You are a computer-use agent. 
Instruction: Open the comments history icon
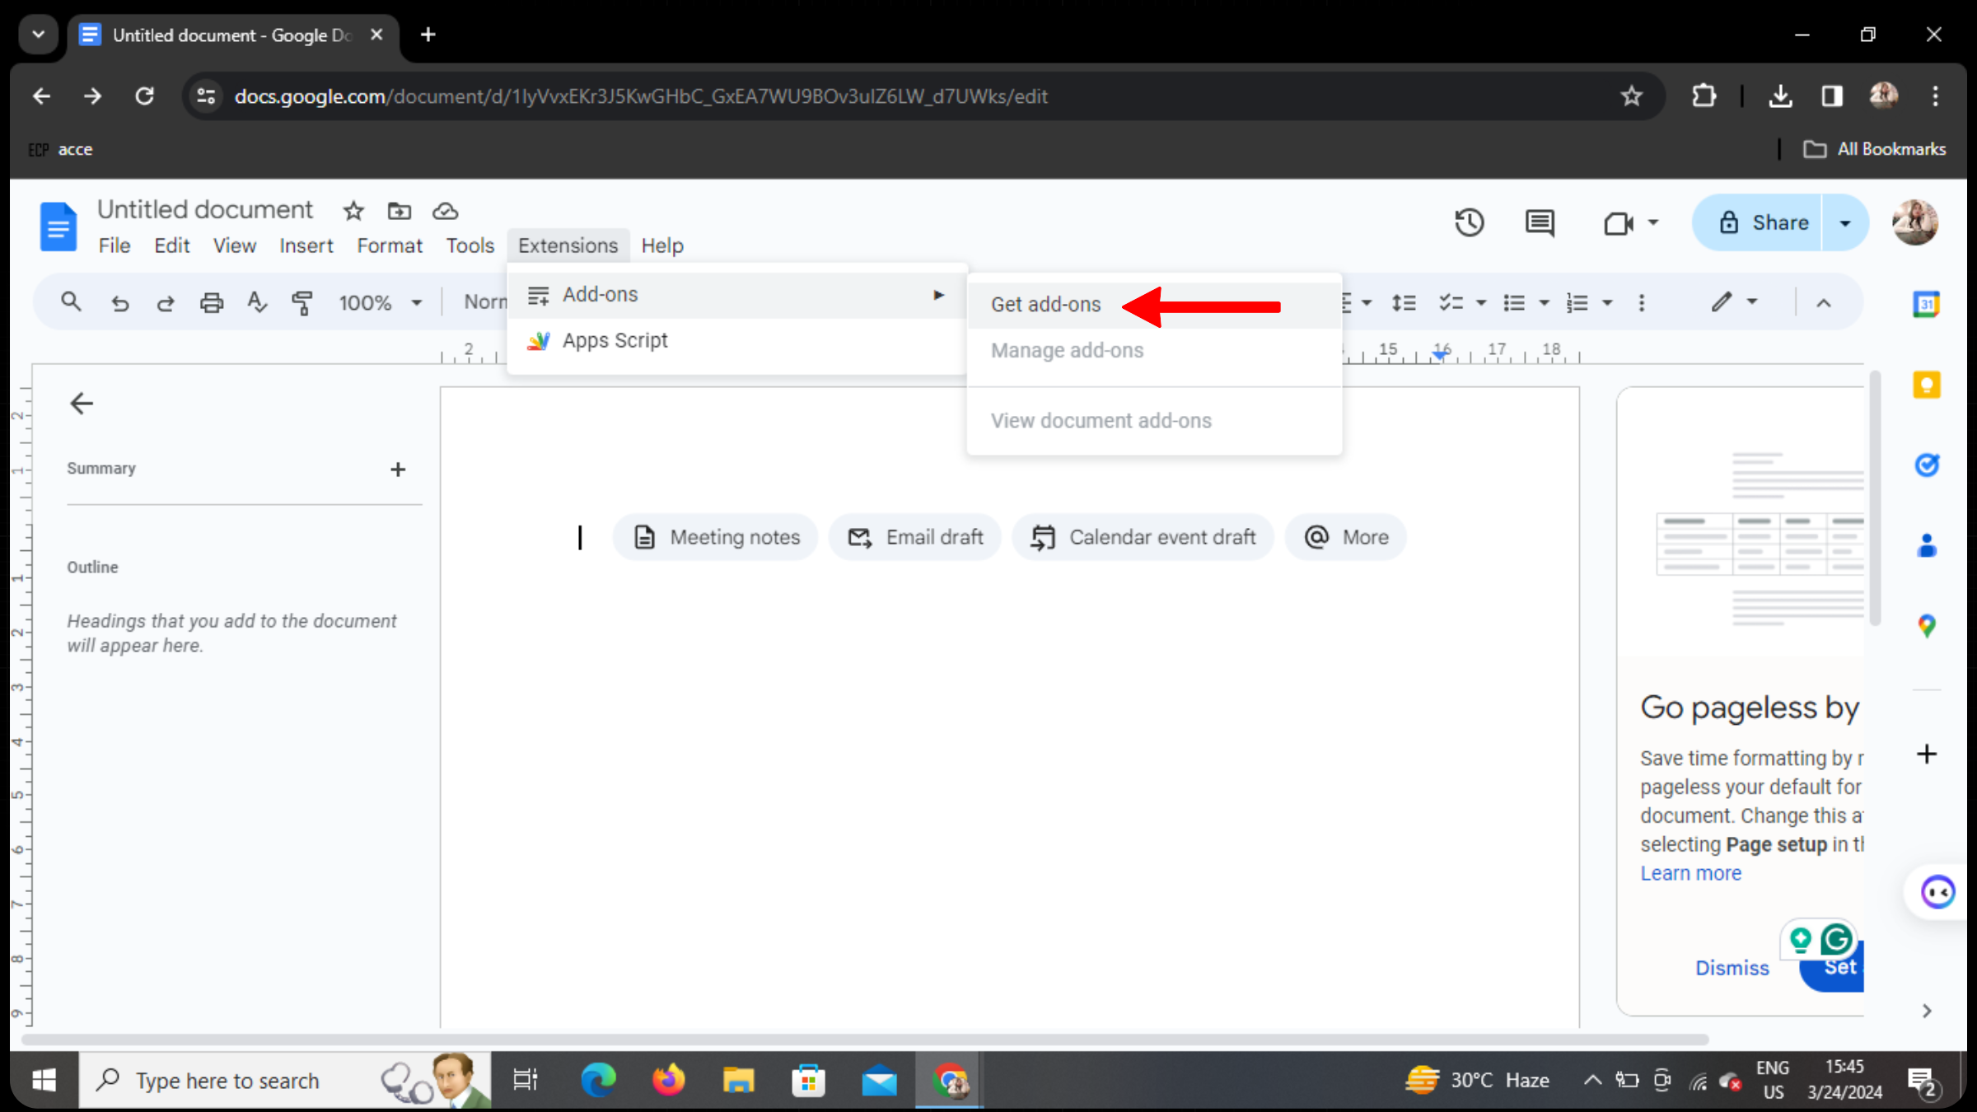[x=1539, y=222]
